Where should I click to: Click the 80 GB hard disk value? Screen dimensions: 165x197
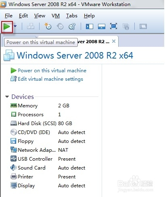click(x=65, y=124)
